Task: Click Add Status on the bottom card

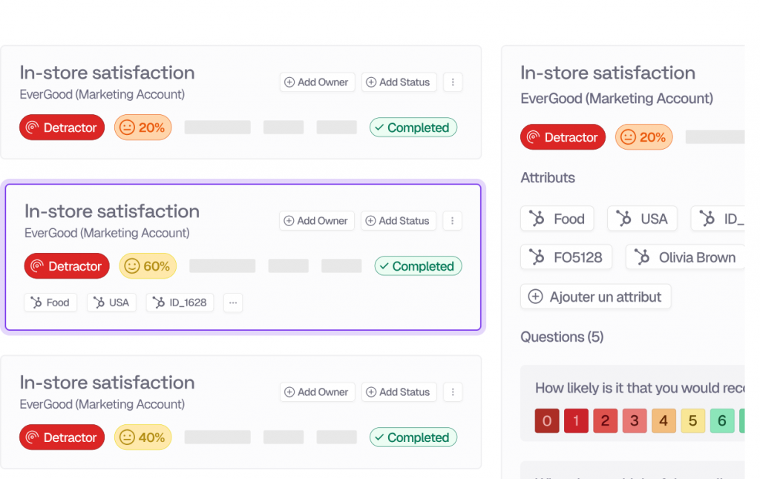Action: pos(399,392)
